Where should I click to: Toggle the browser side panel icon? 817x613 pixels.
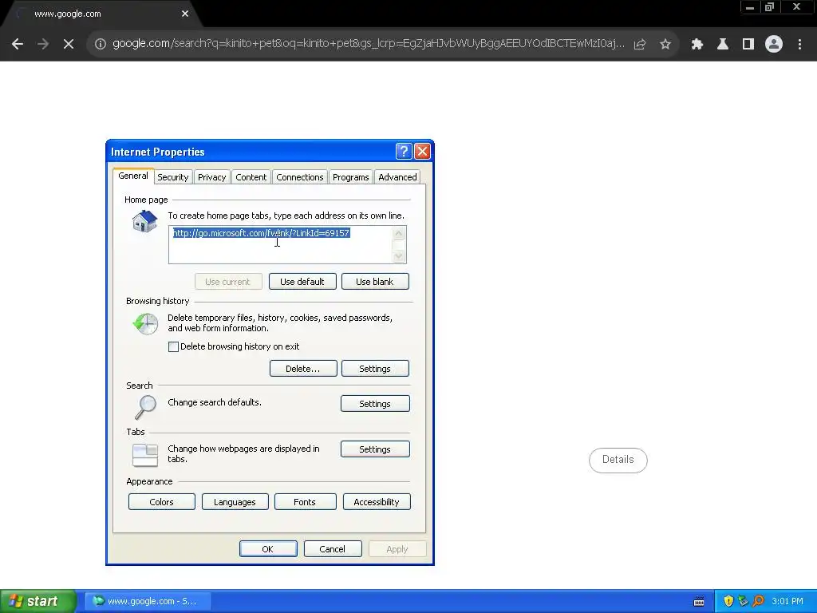748,45
